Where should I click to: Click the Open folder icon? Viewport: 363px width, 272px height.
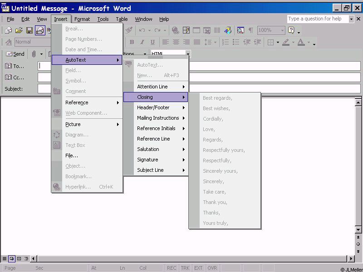click(x=19, y=30)
